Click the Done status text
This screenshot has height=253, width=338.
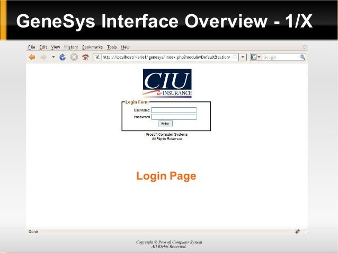tap(33, 232)
